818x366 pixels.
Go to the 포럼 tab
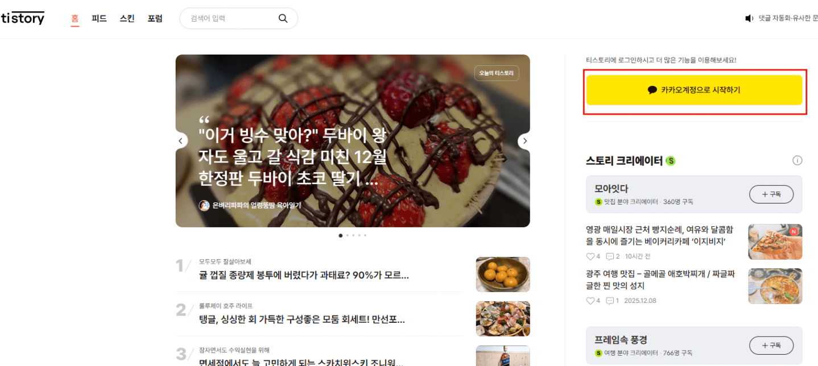(155, 18)
